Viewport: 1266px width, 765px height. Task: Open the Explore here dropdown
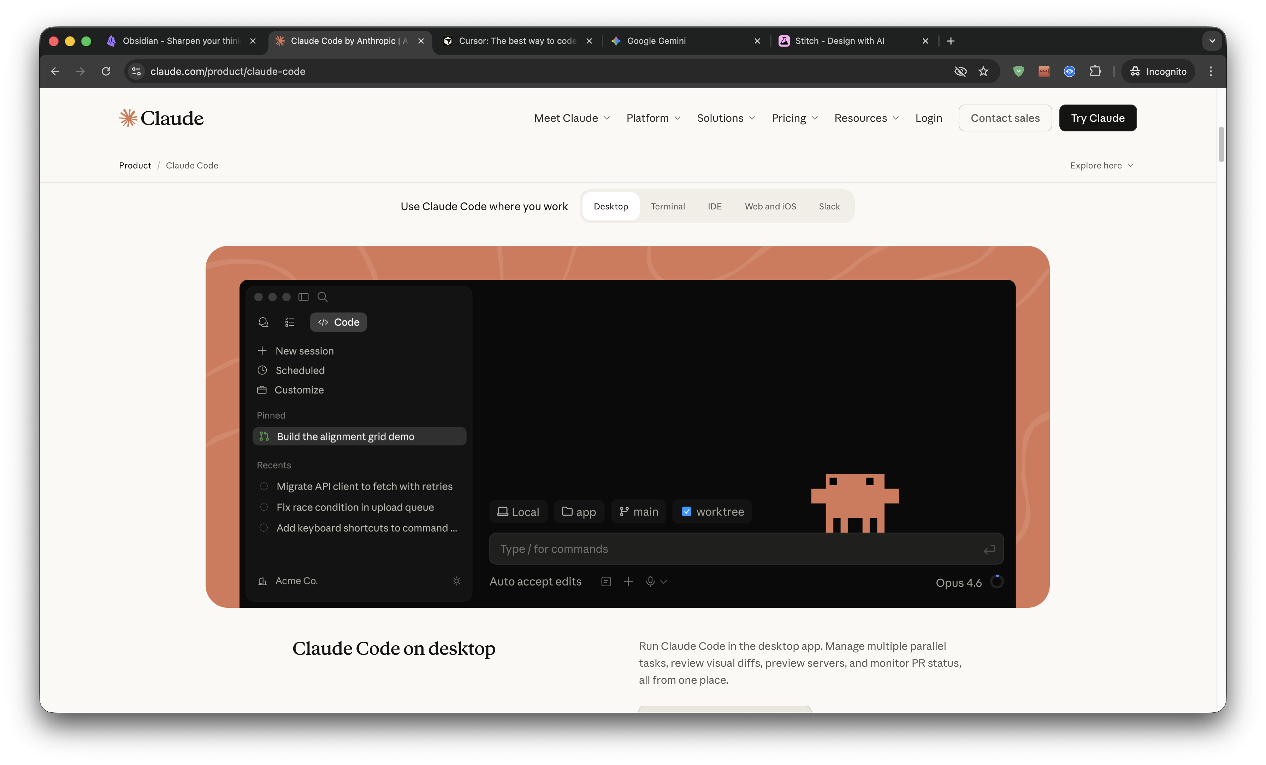(x=1102, y=165)
